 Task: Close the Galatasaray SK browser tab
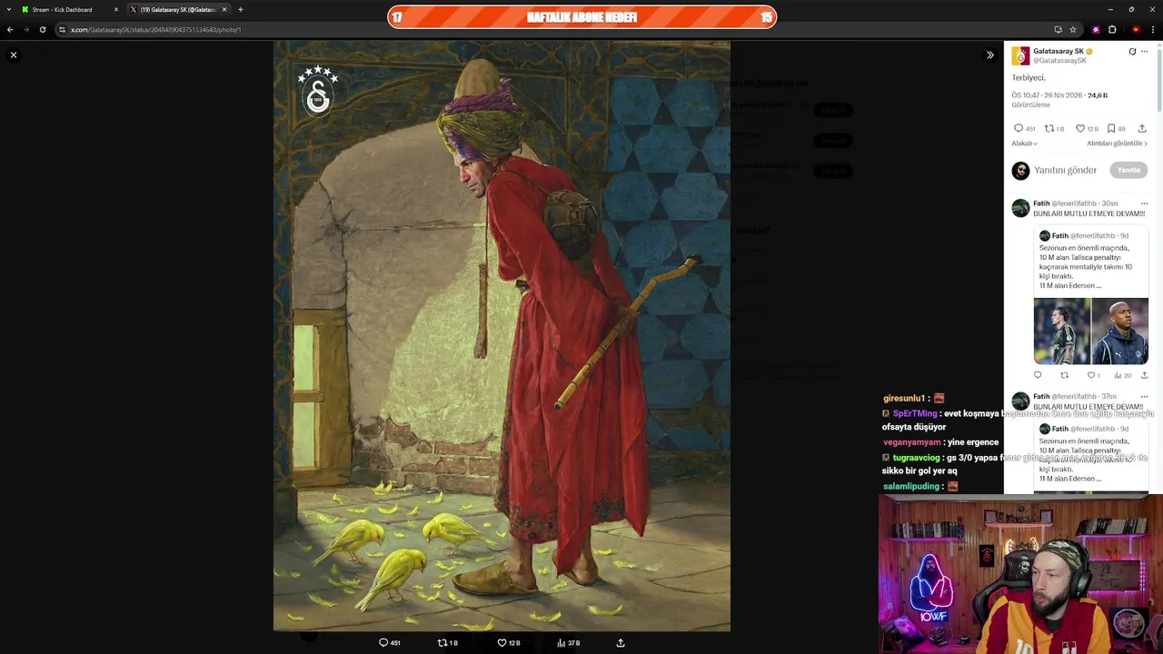[x=224, y=9]
